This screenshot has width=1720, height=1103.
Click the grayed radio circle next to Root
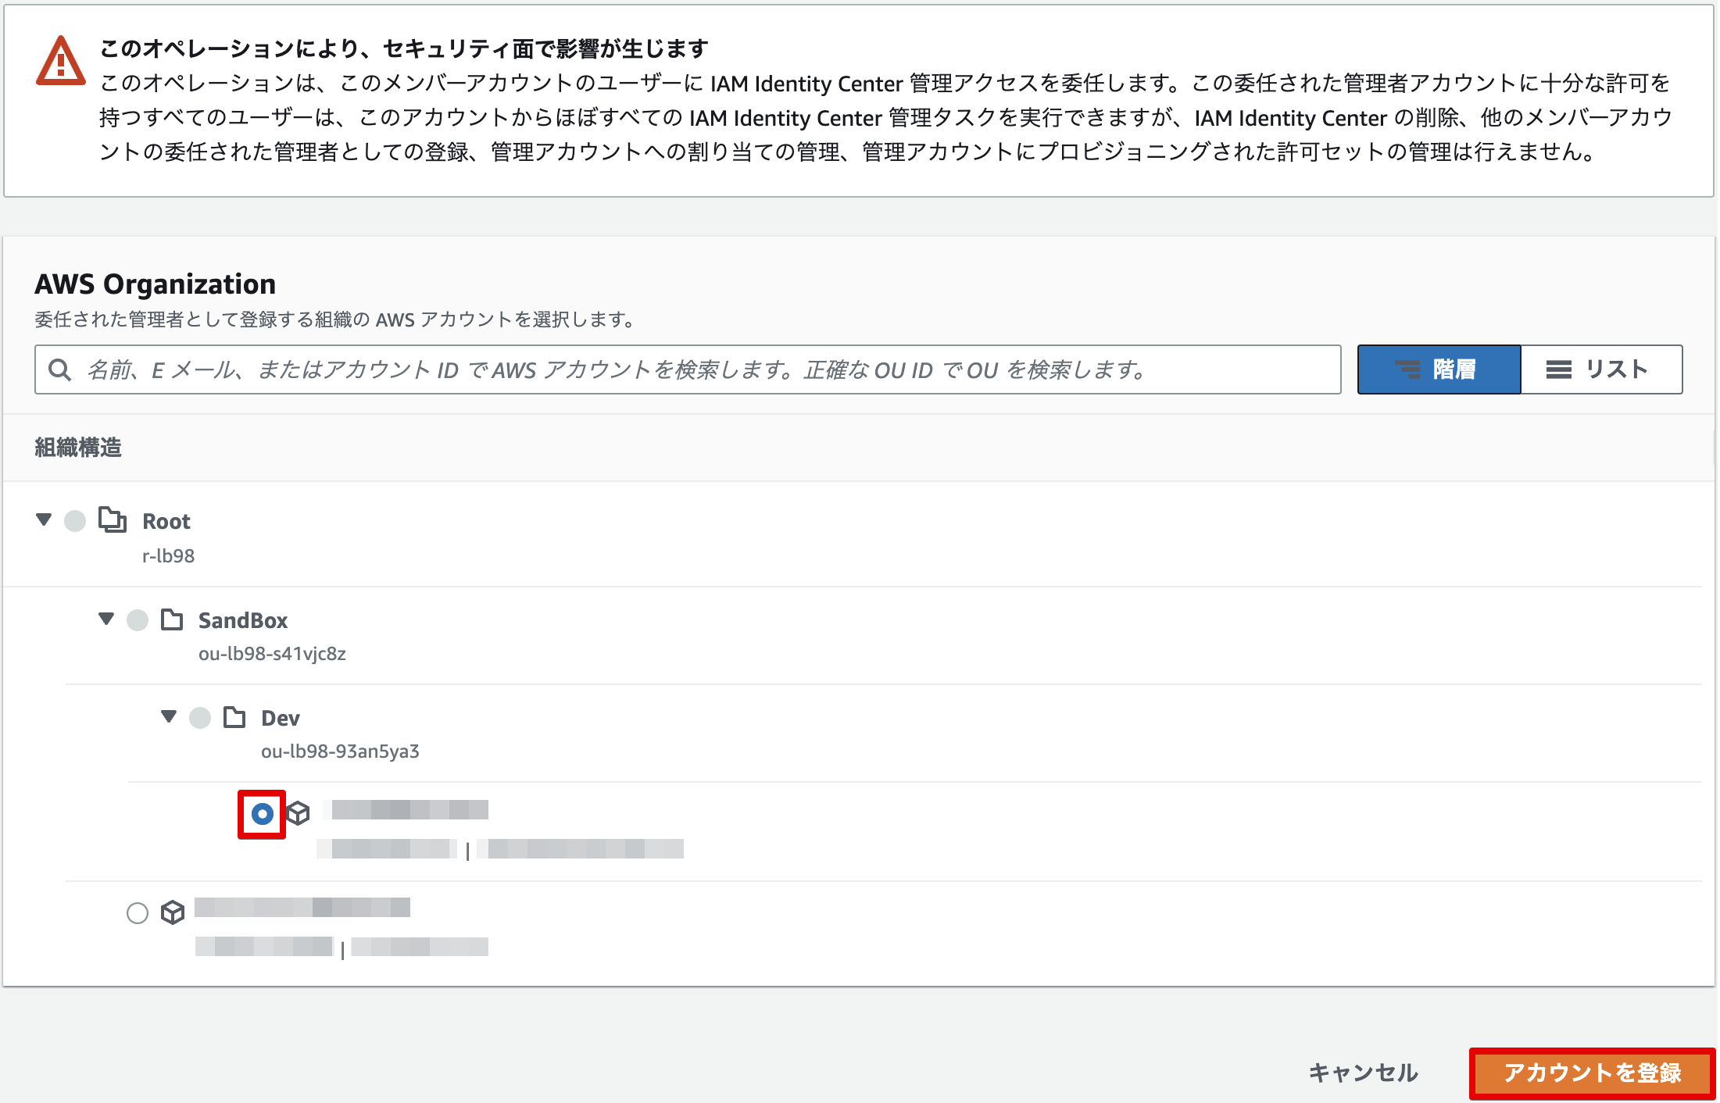coord(75,520)
